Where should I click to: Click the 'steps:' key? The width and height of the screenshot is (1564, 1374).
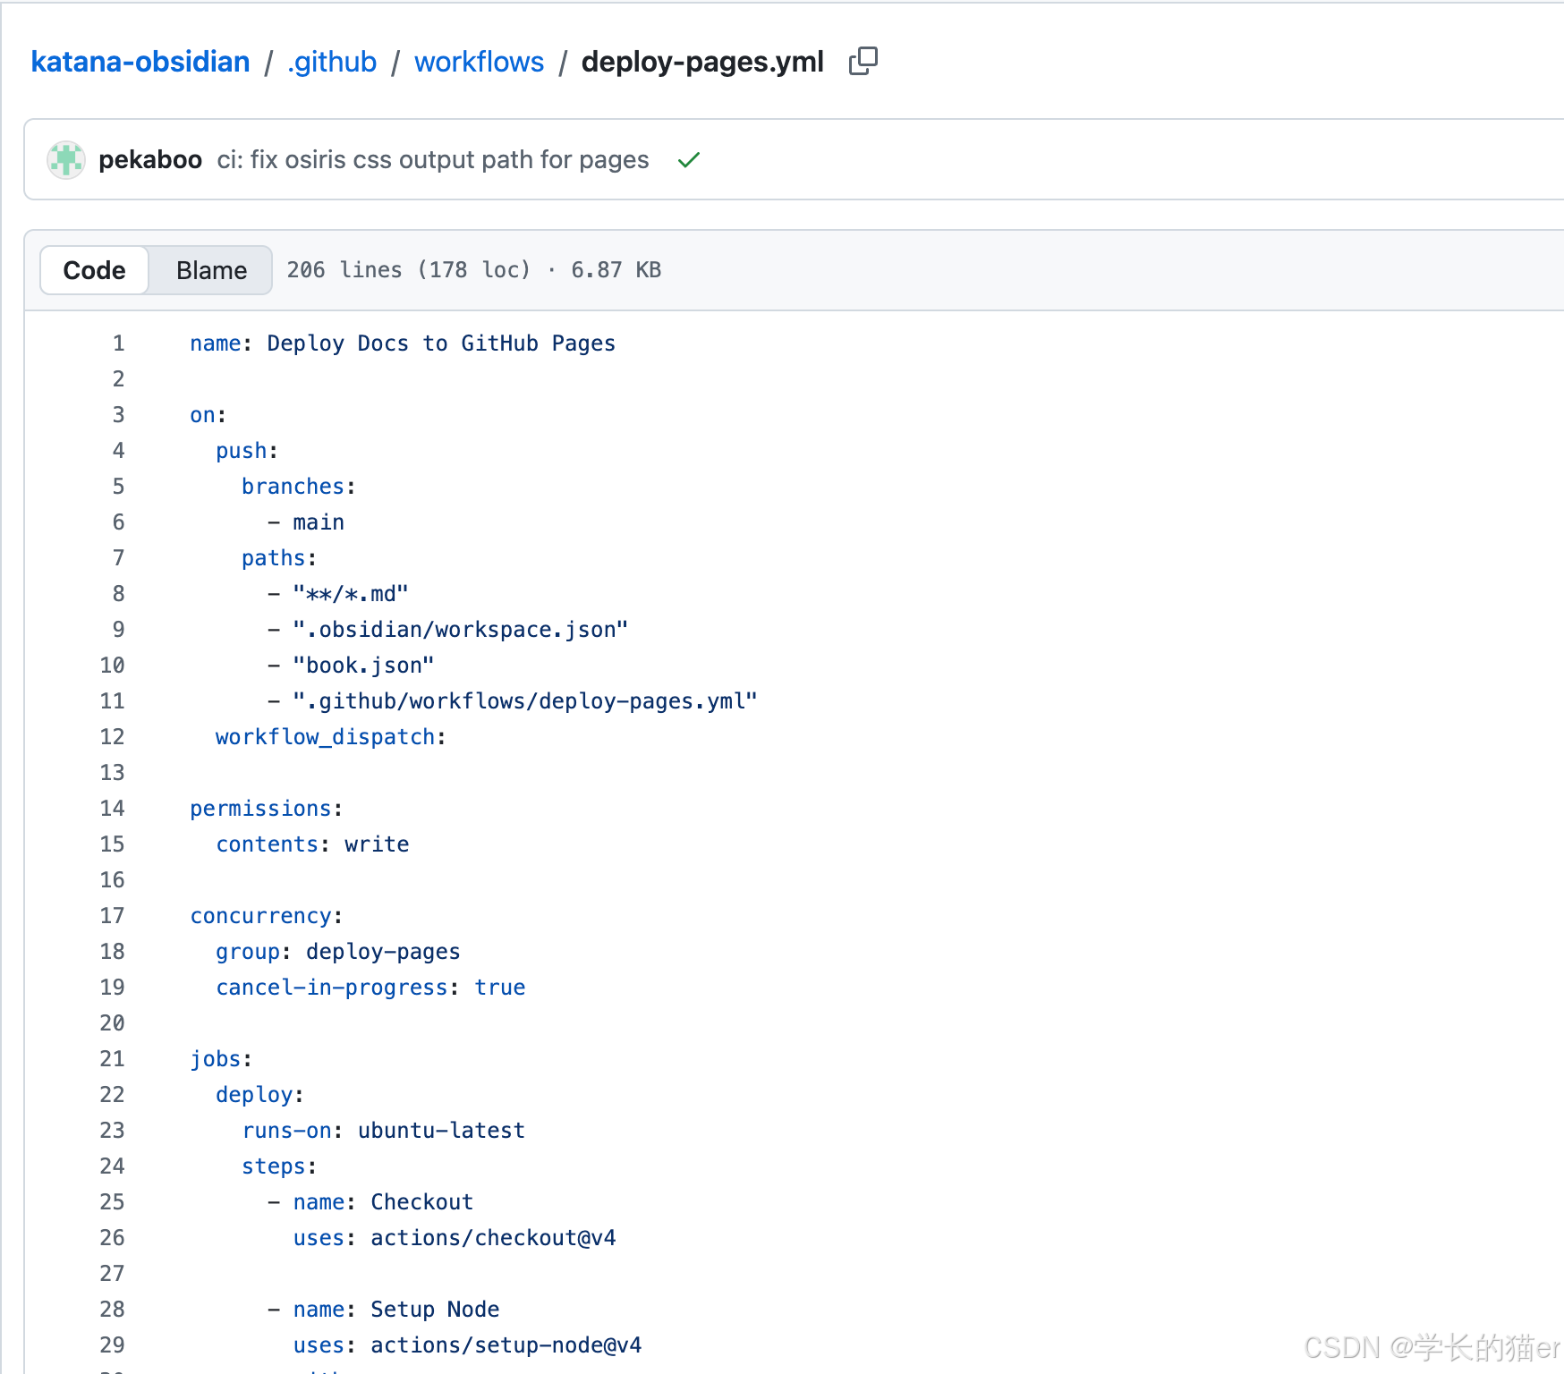(279, 1166)
